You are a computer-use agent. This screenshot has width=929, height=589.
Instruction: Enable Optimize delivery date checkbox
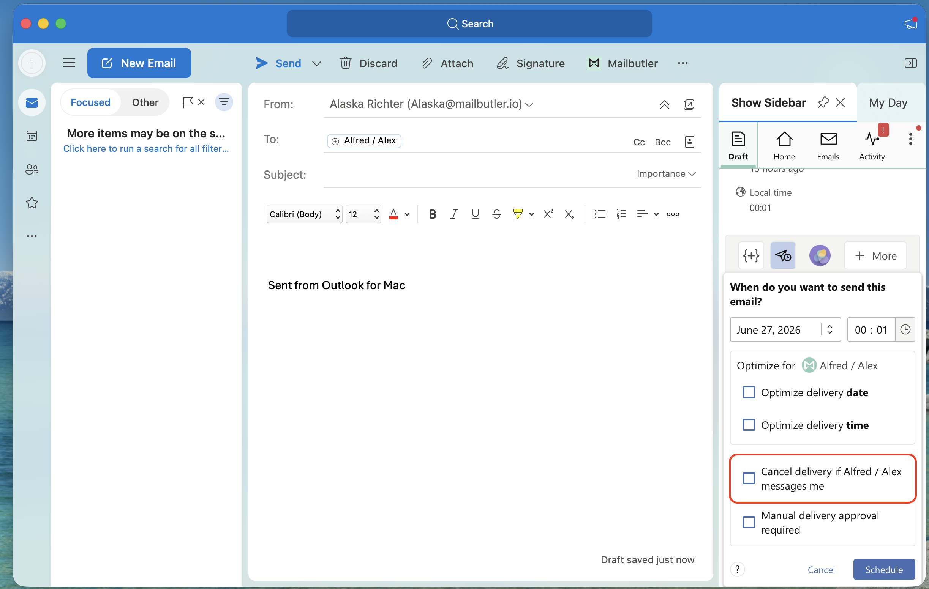tap(749, 392)
